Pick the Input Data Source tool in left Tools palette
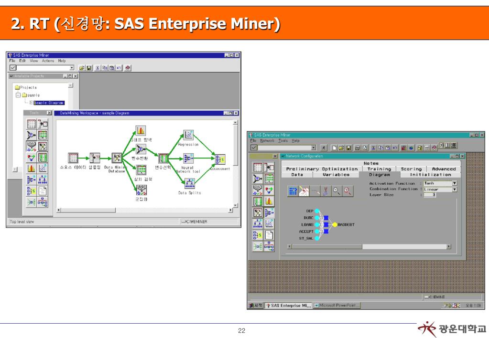Viewport: 489px width, 338px height. coord(31,124)
